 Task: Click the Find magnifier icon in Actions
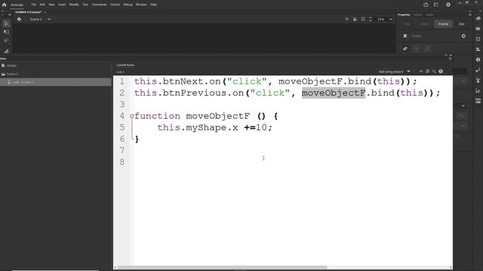pyautogui.click(x=434, y=72)
